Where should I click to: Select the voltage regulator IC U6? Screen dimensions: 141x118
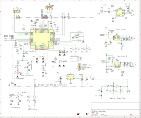tap(70, 78)
